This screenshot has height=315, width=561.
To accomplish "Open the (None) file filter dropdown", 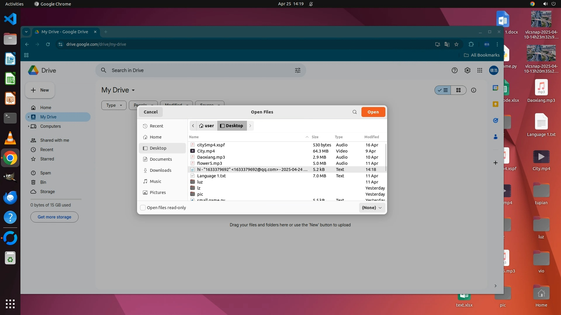I will (x=372, y=208).
